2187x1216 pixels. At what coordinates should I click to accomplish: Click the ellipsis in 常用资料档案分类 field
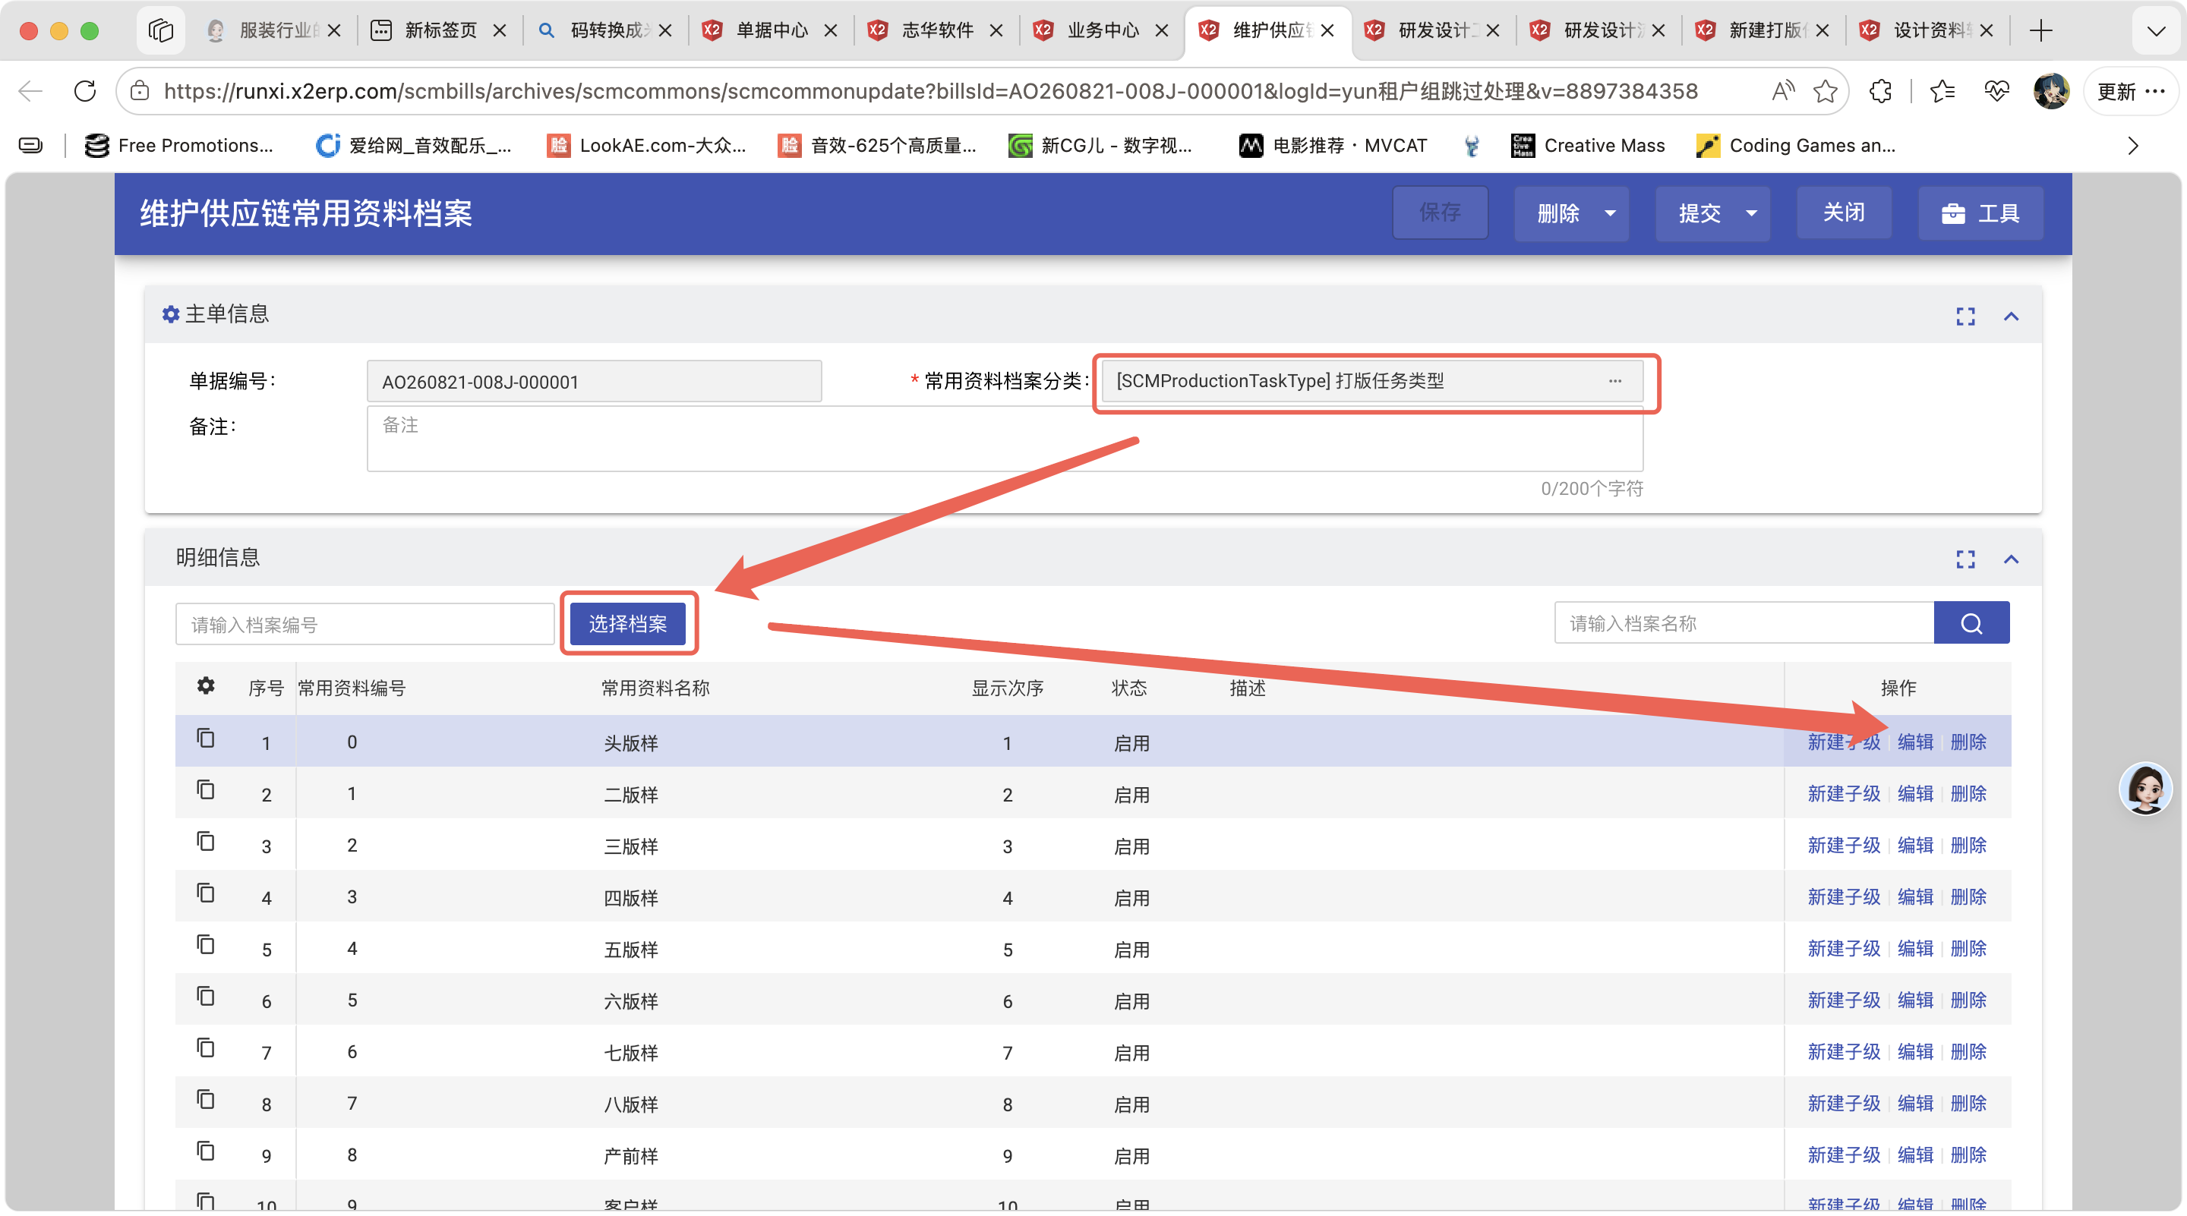point(1614,381)
